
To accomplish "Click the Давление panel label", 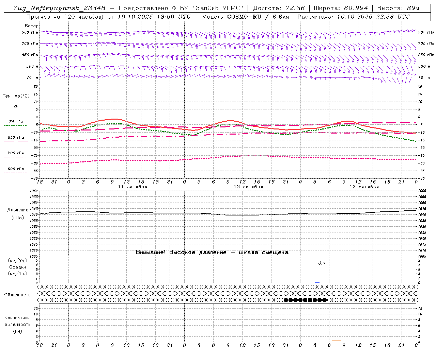I will coord(18,210).
